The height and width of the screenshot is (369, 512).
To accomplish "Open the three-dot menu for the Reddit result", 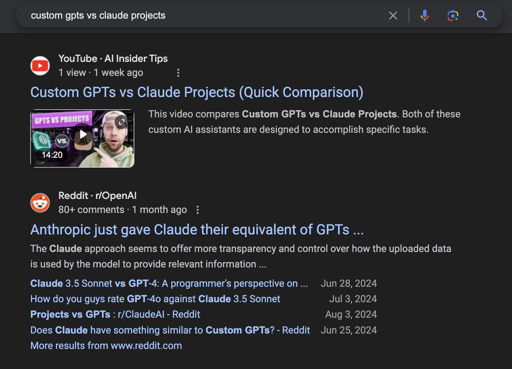I will coord(198,209).
